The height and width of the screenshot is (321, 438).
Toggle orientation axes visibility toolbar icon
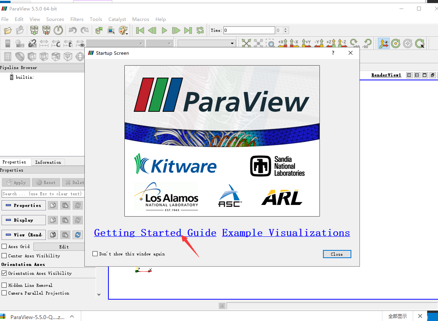pyautogui.click(x=384, y=43)
